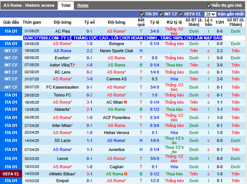Uncheck the INT CF league filter
The width and height of the screenshot is (247, 184).
coord(161,14)
